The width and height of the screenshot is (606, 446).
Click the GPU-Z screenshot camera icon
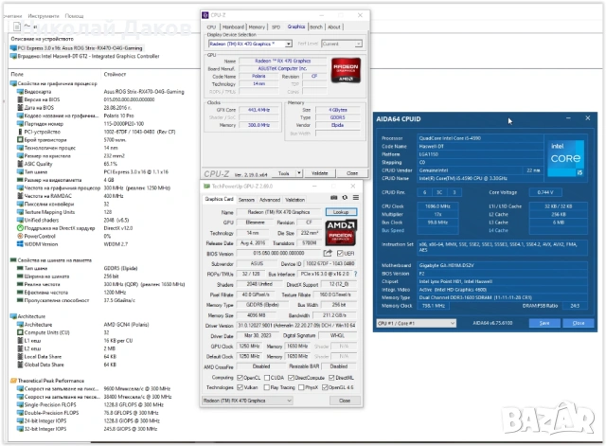[334, 198]
